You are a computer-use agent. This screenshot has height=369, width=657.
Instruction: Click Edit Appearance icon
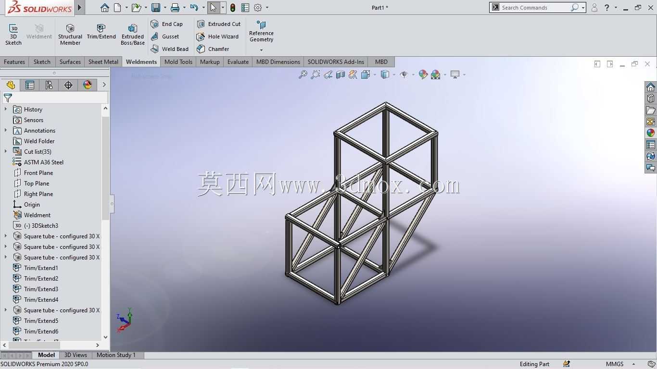(x=423, y=74)
